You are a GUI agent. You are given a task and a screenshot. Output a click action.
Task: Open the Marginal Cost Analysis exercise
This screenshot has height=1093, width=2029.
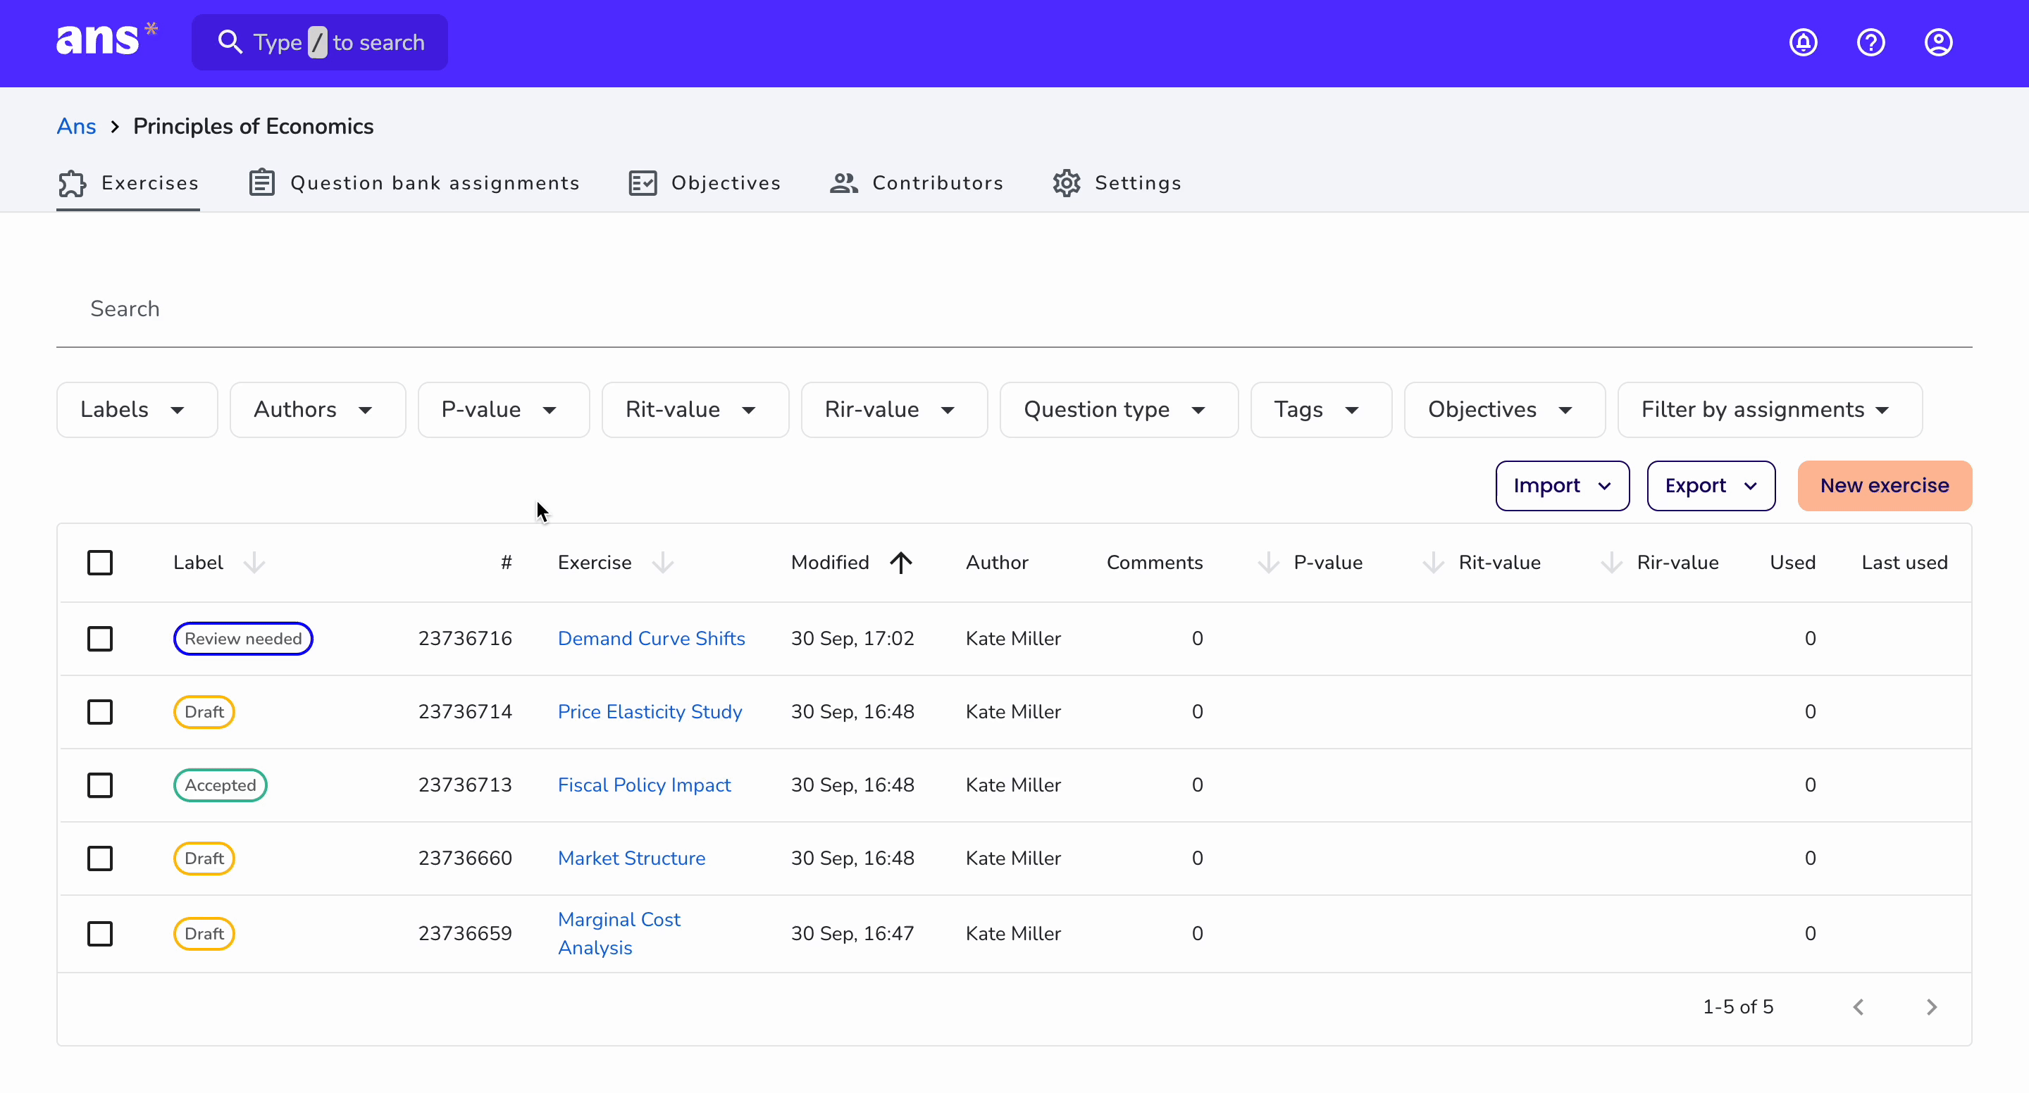pos(619,934)
